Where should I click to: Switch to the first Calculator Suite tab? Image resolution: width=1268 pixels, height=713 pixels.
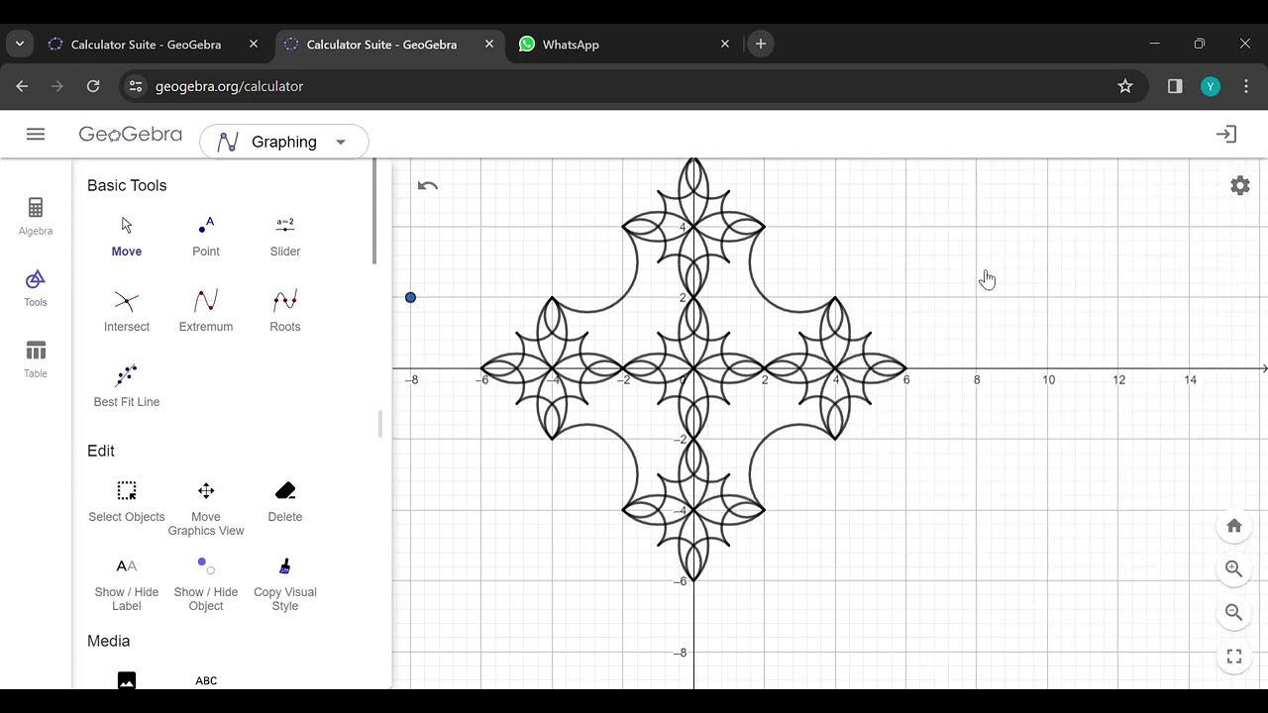click(x=146, y=45)
